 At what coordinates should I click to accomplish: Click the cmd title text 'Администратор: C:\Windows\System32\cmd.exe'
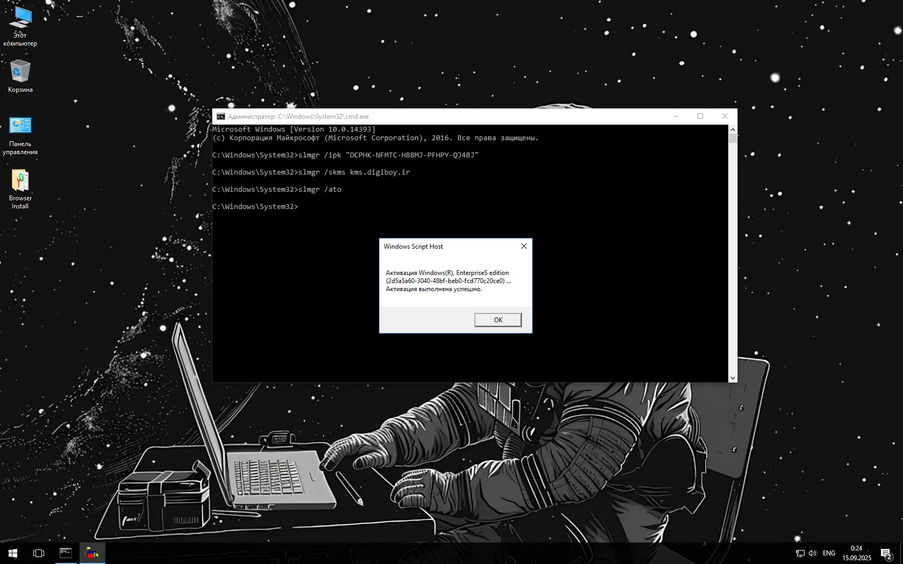tap(298, 117)
